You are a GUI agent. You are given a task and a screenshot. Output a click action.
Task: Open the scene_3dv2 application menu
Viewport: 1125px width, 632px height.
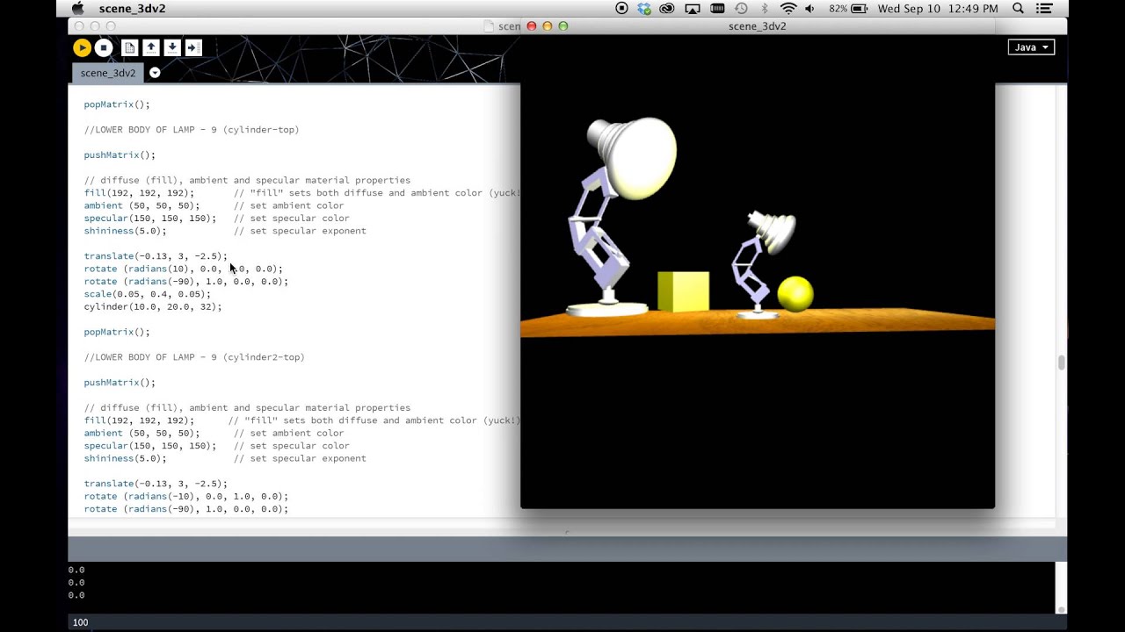click(132, 9)
